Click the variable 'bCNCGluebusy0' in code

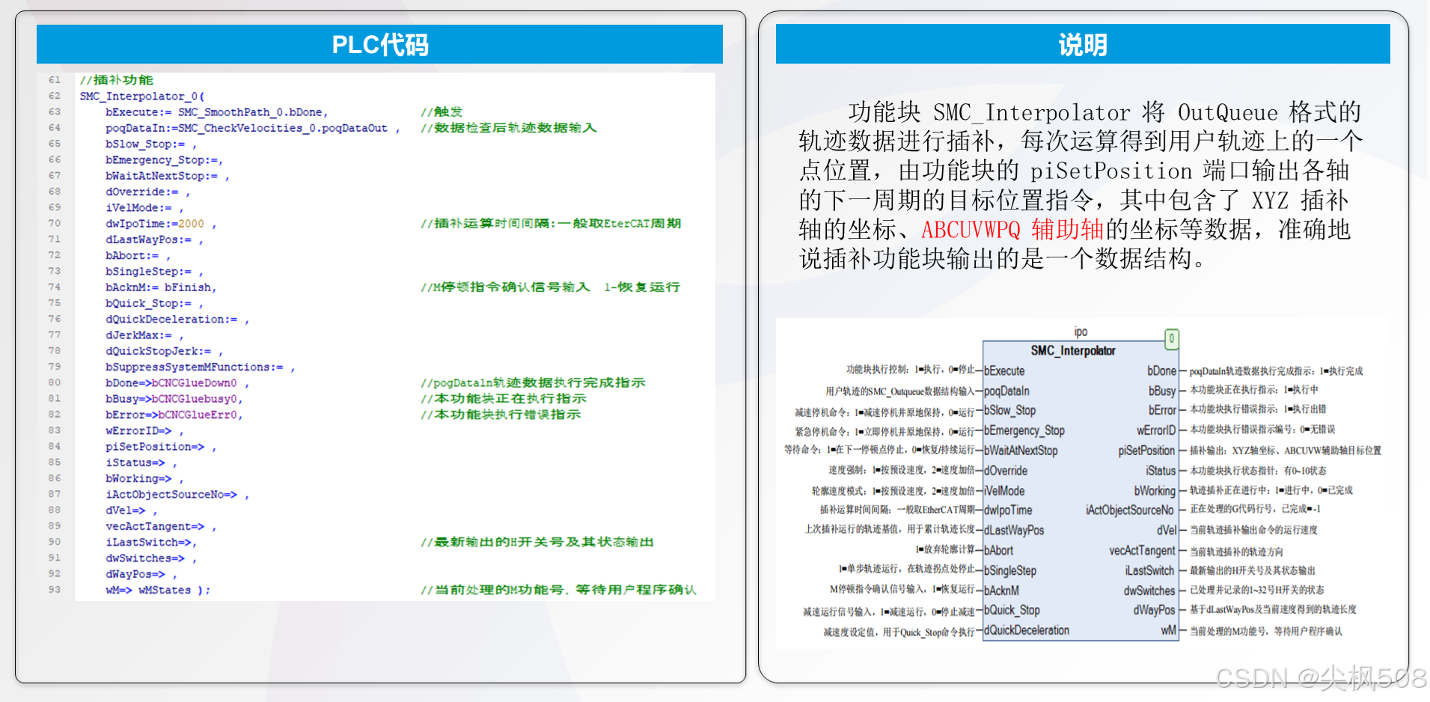[x=195, y=399]
